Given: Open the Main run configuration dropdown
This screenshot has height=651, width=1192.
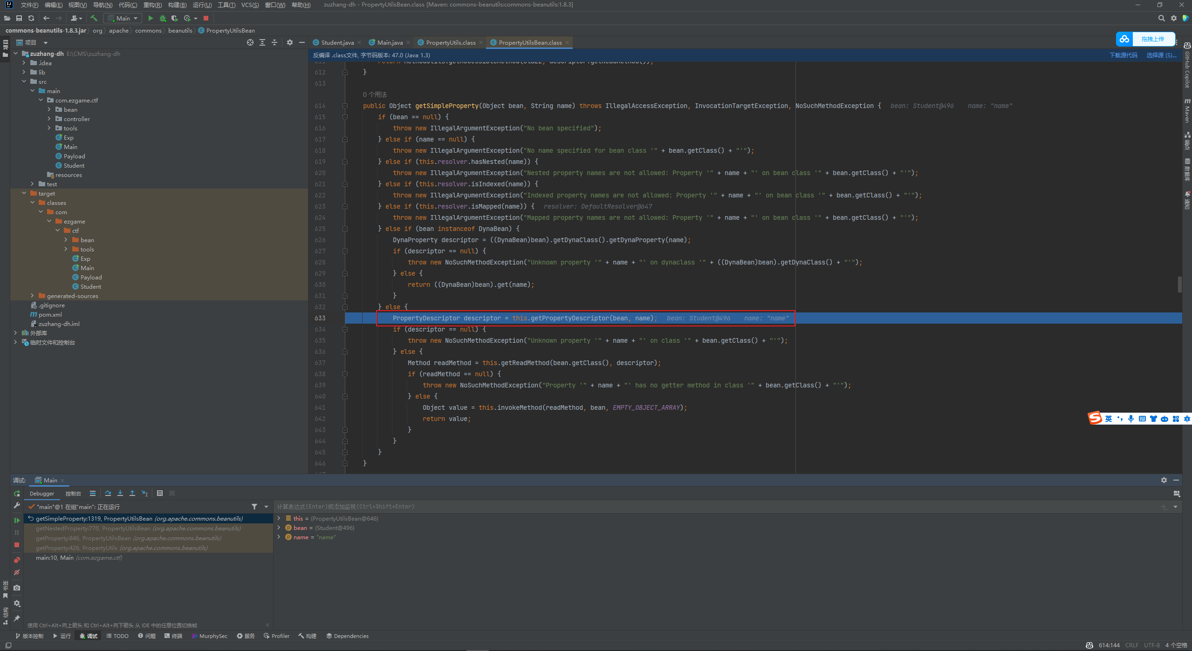Looking at the screenshot, I should coord(123,18).
